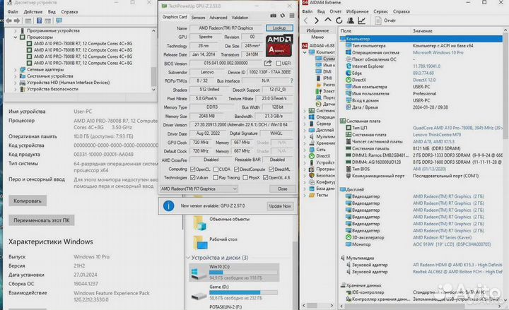Select Избранное tab in AIDA64 side panel
This screenshot has height=310, width=509.
coord(317,30)
